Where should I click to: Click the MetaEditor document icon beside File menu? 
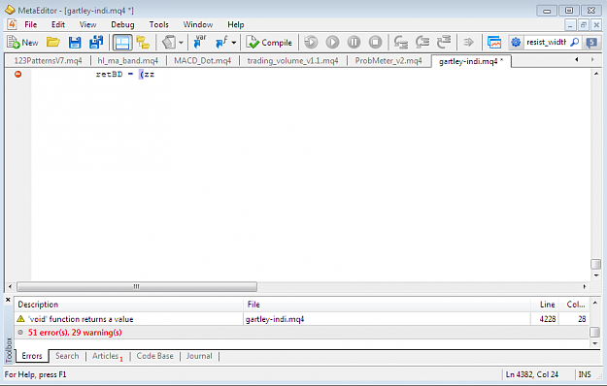[x=12, y=24]
